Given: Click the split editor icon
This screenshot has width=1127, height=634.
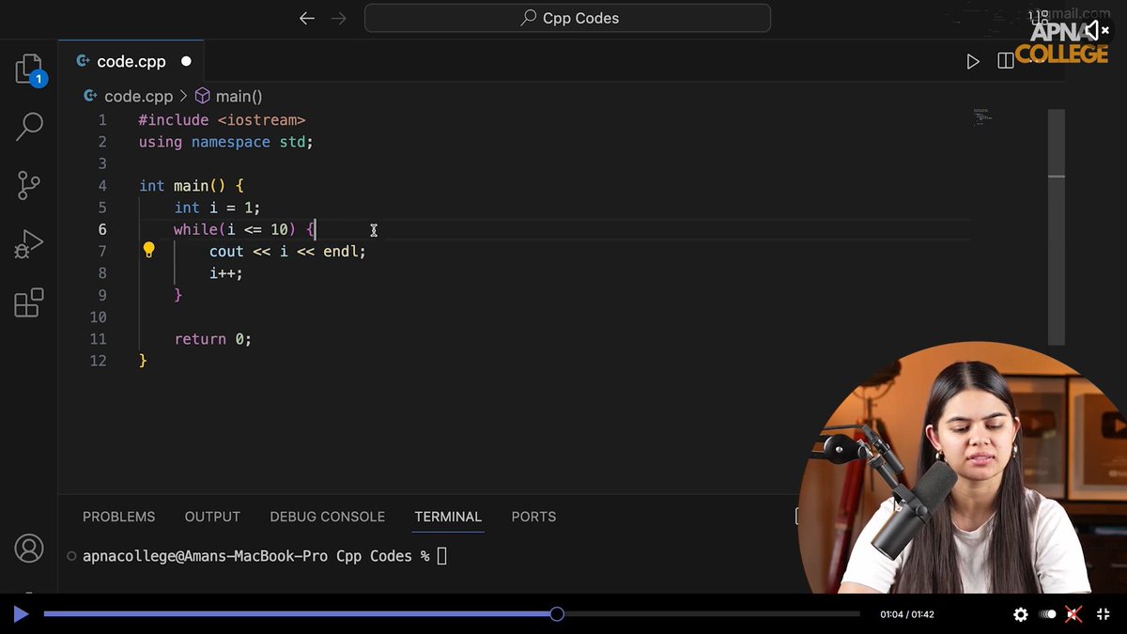Looking at the screenshot, I should click(1005, 61).
